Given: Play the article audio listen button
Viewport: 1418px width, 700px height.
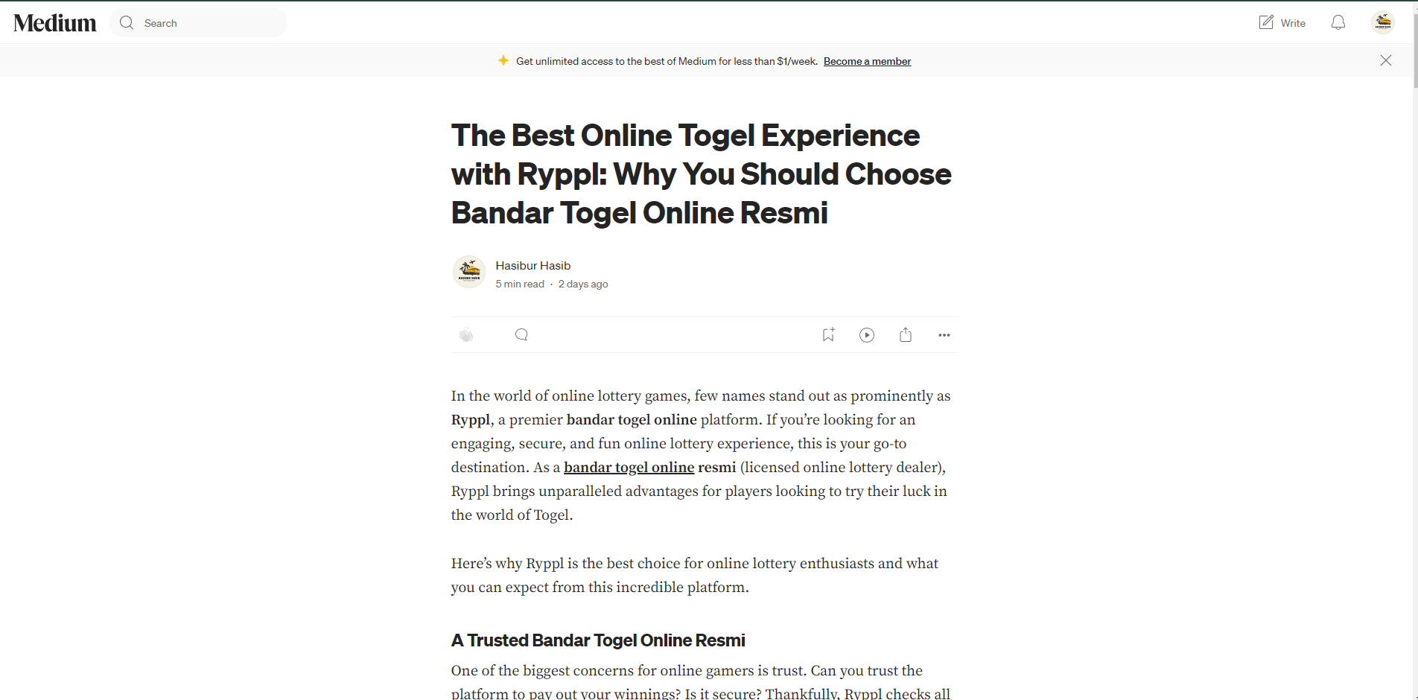Looking at the screenshot, I should 867,335.
